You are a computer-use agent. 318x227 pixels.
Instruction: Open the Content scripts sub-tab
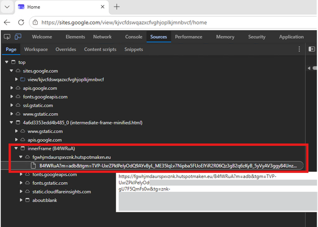click(x=100, y=49)
